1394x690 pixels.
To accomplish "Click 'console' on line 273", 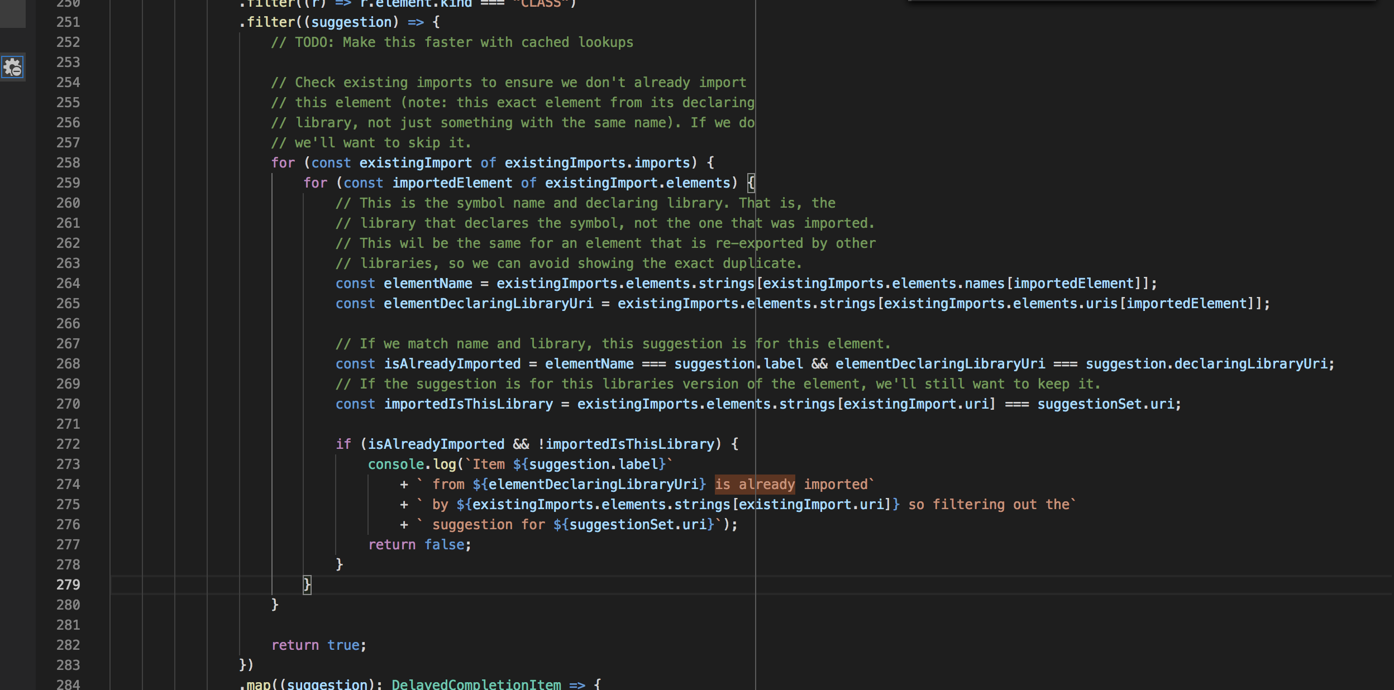I will [396, 464].
